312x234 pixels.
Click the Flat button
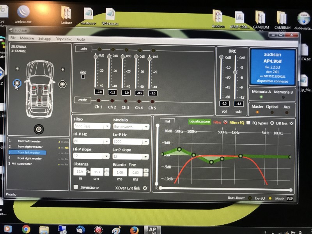coord(167,121)
